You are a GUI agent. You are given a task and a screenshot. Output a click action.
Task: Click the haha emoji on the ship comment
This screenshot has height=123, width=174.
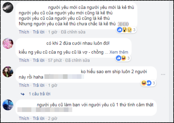pyautogui.click(x=144, y=83)
